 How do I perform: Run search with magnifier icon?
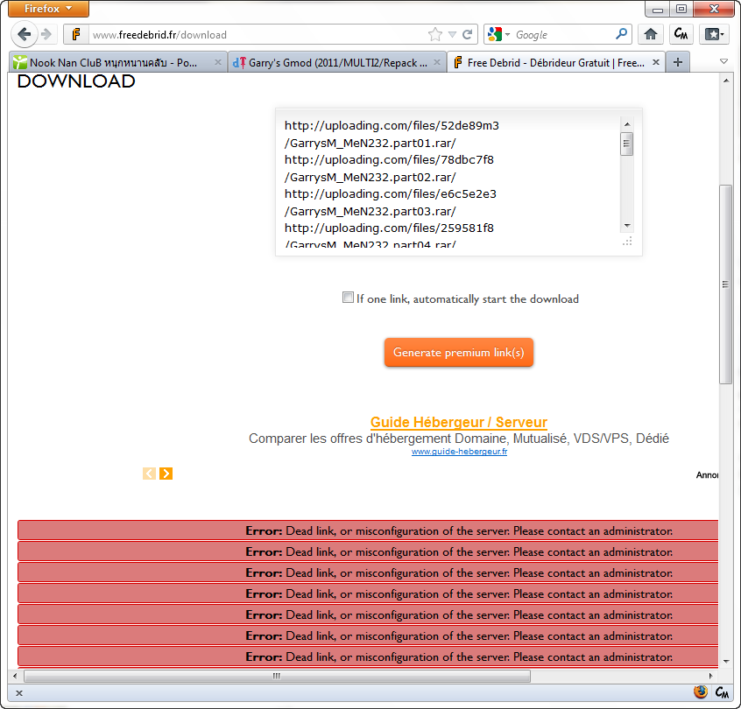(621, 34)
